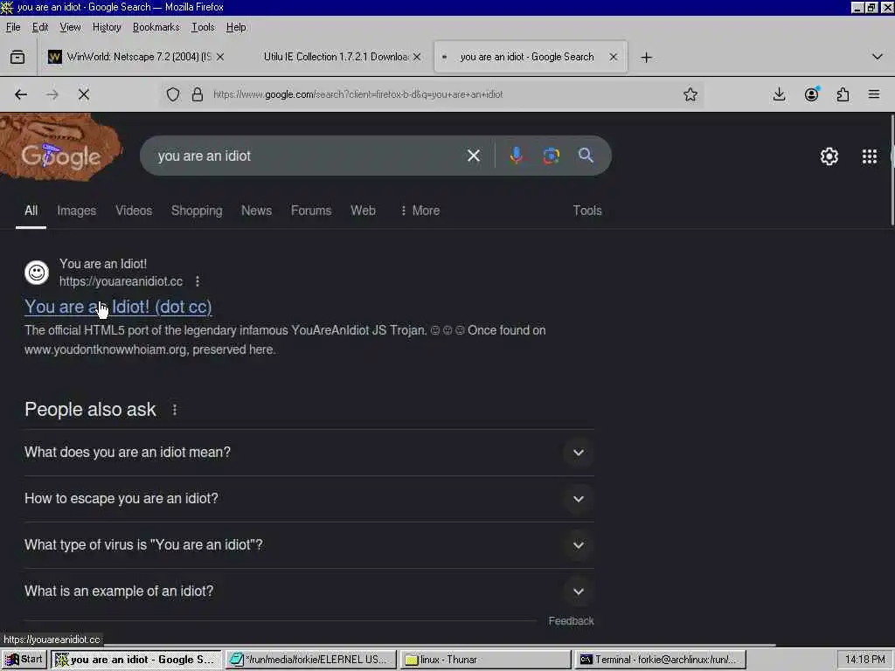Click the page vertical scrollbar
Viewport: 895px width, 671px height.
pos(892,170)
